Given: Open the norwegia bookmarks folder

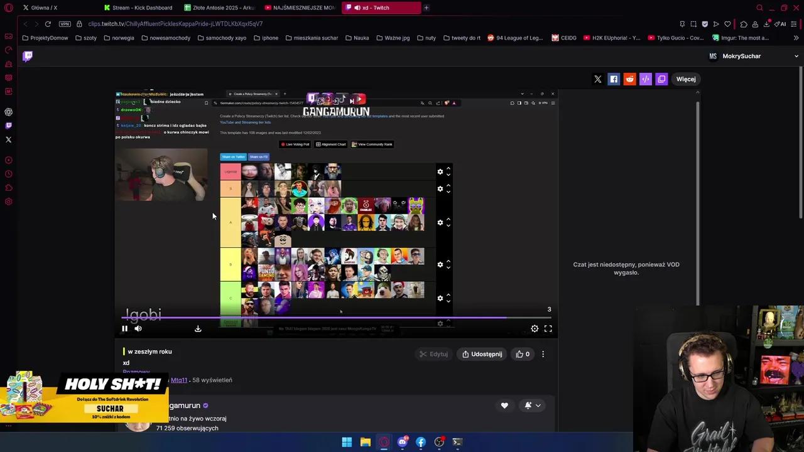Looking at the screenshot, I should [119, 38].
